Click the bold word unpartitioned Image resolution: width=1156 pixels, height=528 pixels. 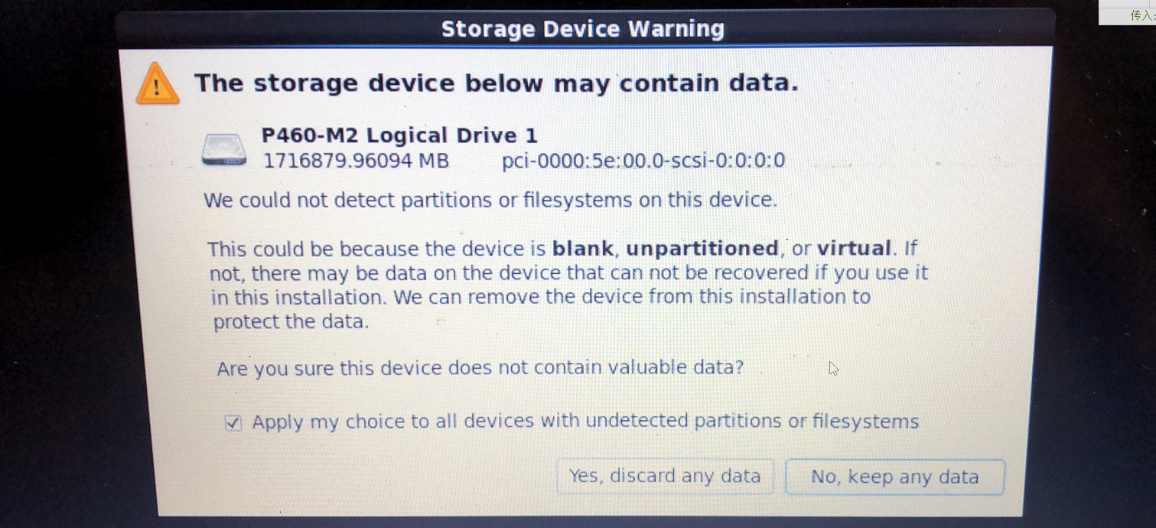point(702,249)
